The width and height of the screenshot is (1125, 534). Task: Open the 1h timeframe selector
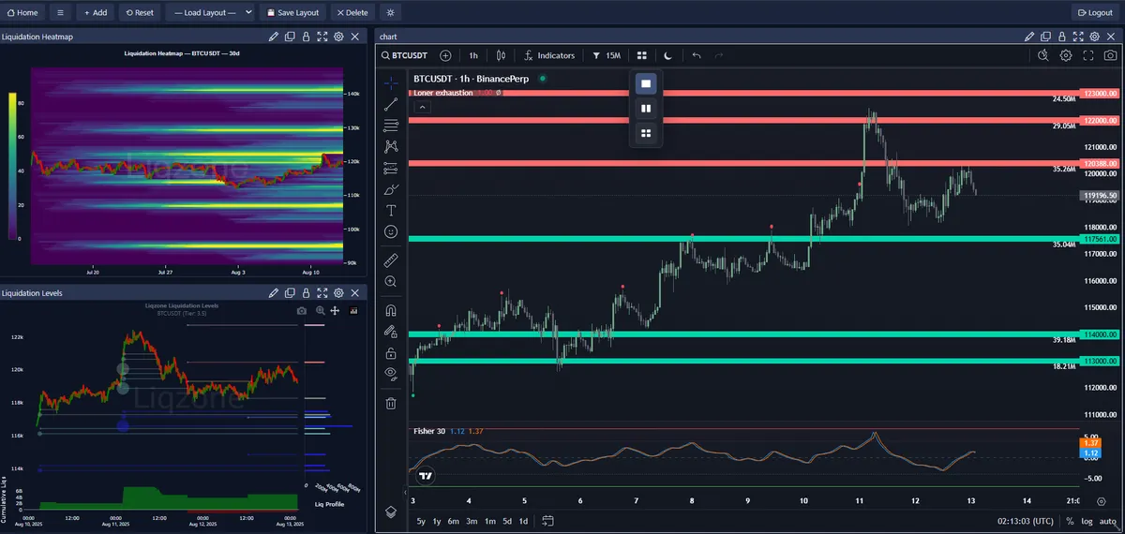473,55
